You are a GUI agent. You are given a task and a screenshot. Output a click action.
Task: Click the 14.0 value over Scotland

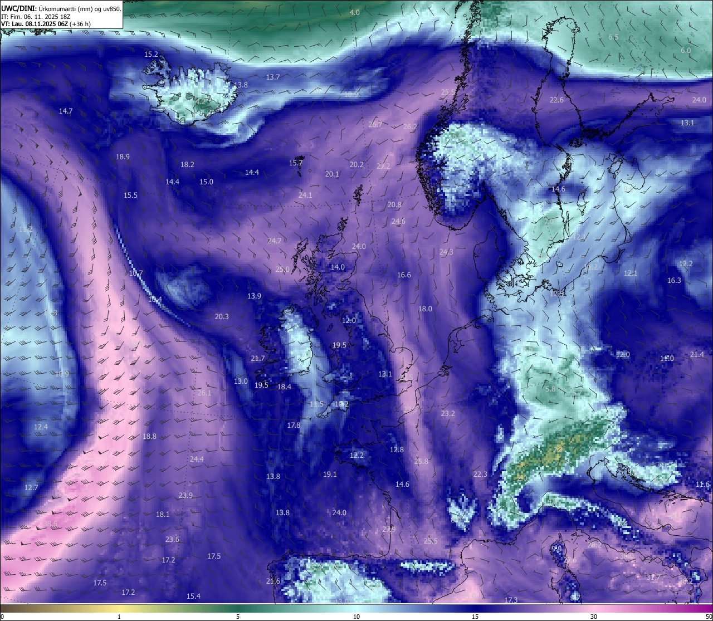tap(338, 267)
